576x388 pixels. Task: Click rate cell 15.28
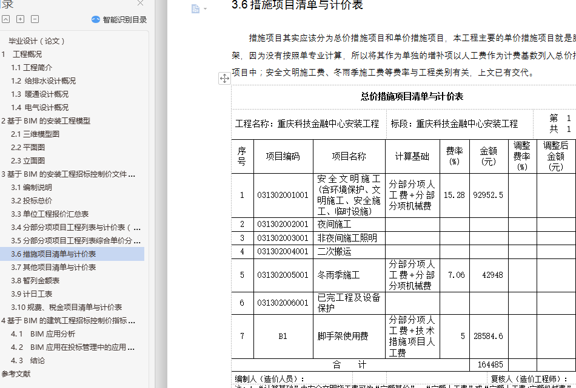tap(454, 195)
